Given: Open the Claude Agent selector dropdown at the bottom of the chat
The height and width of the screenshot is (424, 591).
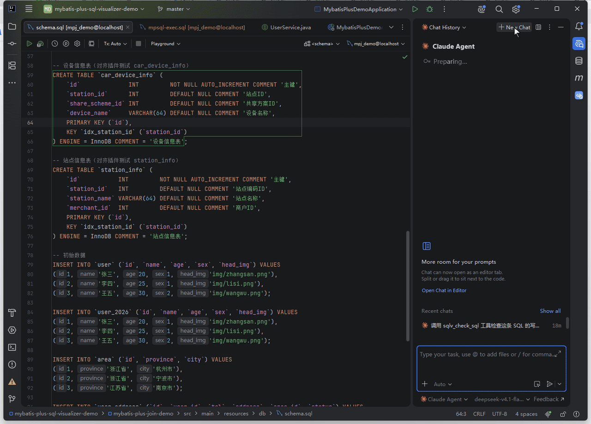Looking at the screenshot, I should (444, 399).
